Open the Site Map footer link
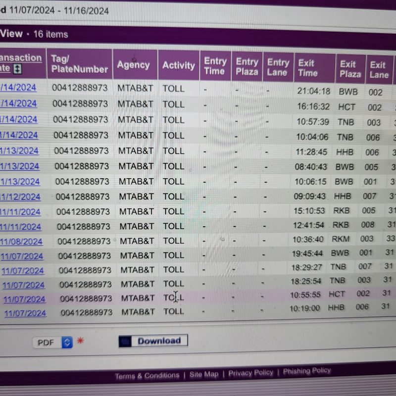The image size is (396, 396). point(204,374)
